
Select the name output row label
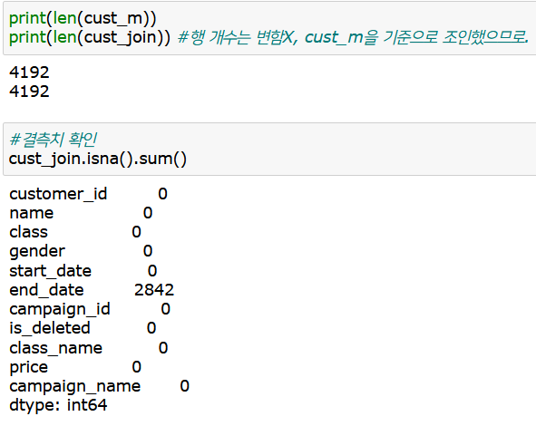[x=32, y=214]
